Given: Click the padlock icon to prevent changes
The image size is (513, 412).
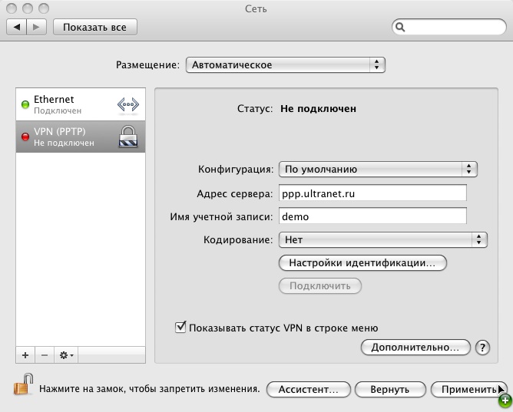Looking at the screenshot, I should [23, 384].
